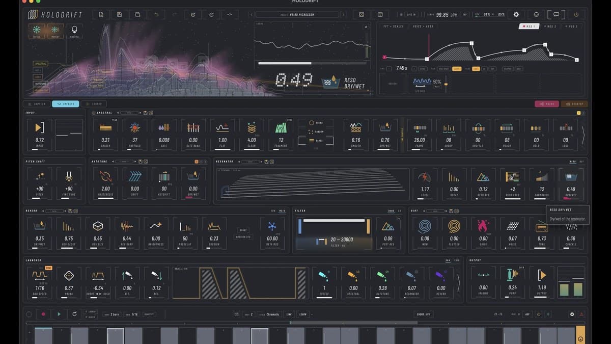611x344 pixels.
Task: Toggle the Arp button
Action: pos(527,314)
